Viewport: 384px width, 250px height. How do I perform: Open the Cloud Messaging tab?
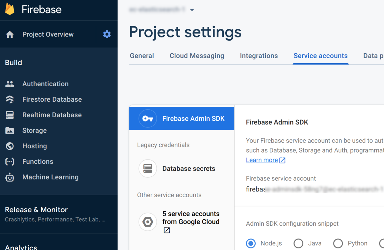tap(197, 56)
